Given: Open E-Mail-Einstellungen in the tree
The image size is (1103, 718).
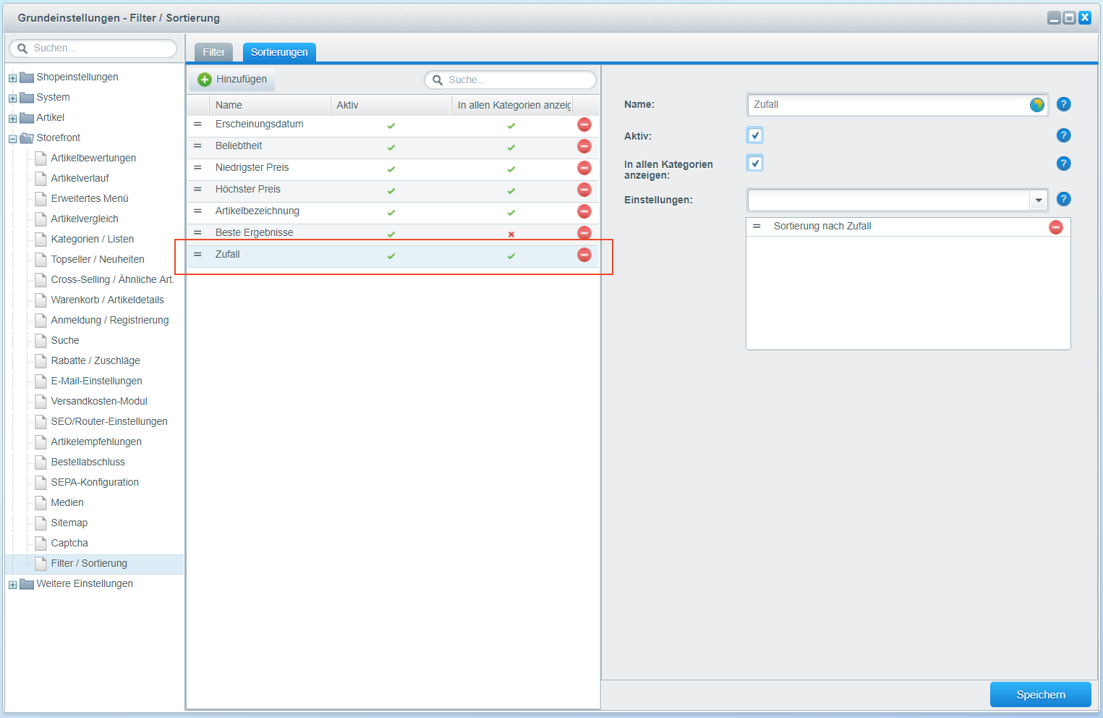Looking at the screenshot, I should click(x=96, y=381).
